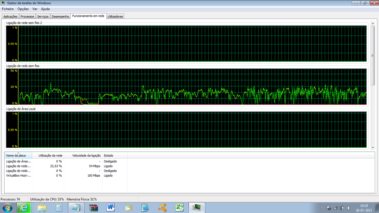The height and width of the screenshot is (213, 379).
Task: Switch to Excel in the taskbar
Action: coord(179,208)
